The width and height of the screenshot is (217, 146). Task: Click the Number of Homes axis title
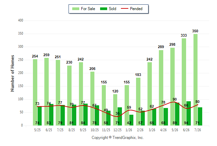(12, 73)
